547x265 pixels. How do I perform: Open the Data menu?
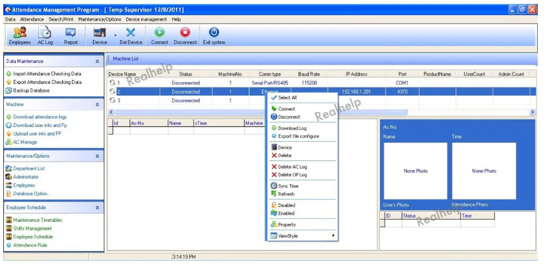point(10,19)
